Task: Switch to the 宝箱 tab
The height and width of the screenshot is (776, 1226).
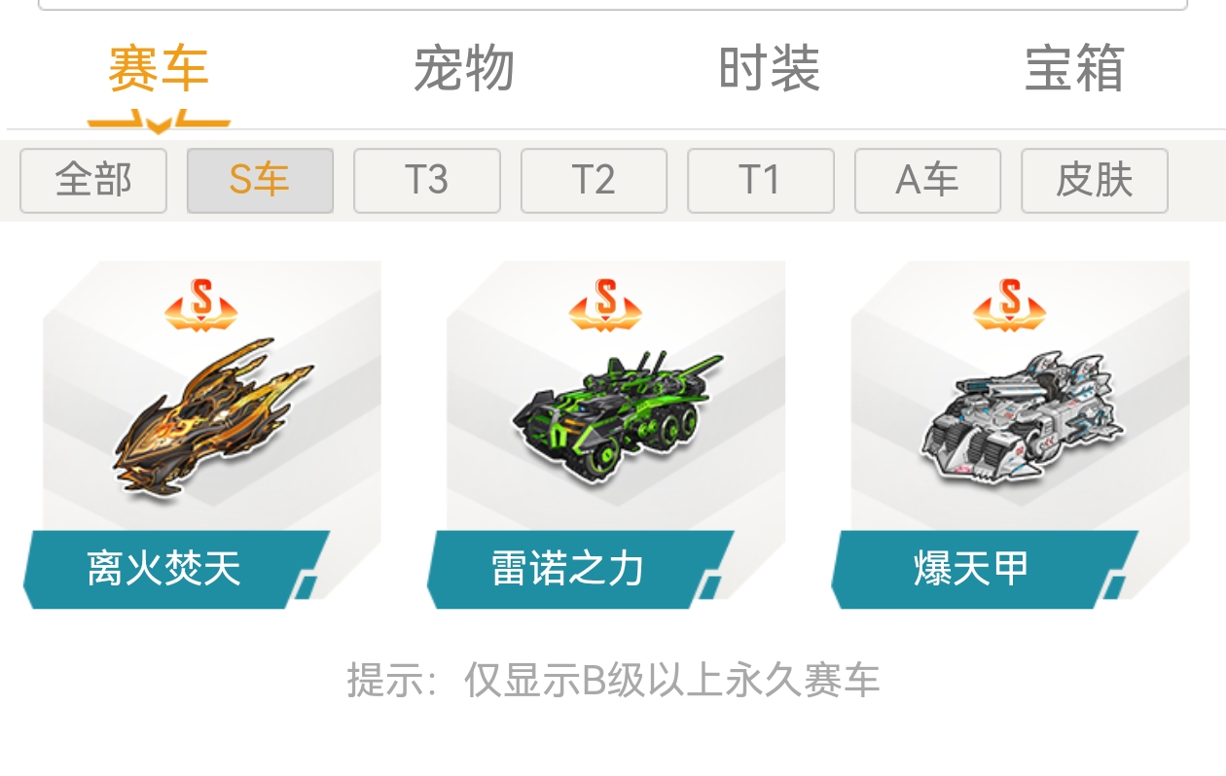Action: (x=1075, y=69)
